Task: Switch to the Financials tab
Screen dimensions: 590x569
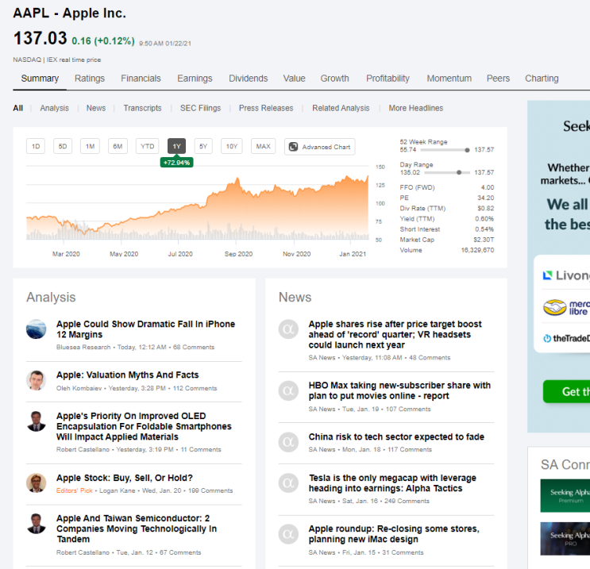Action: tap(141, 79)
